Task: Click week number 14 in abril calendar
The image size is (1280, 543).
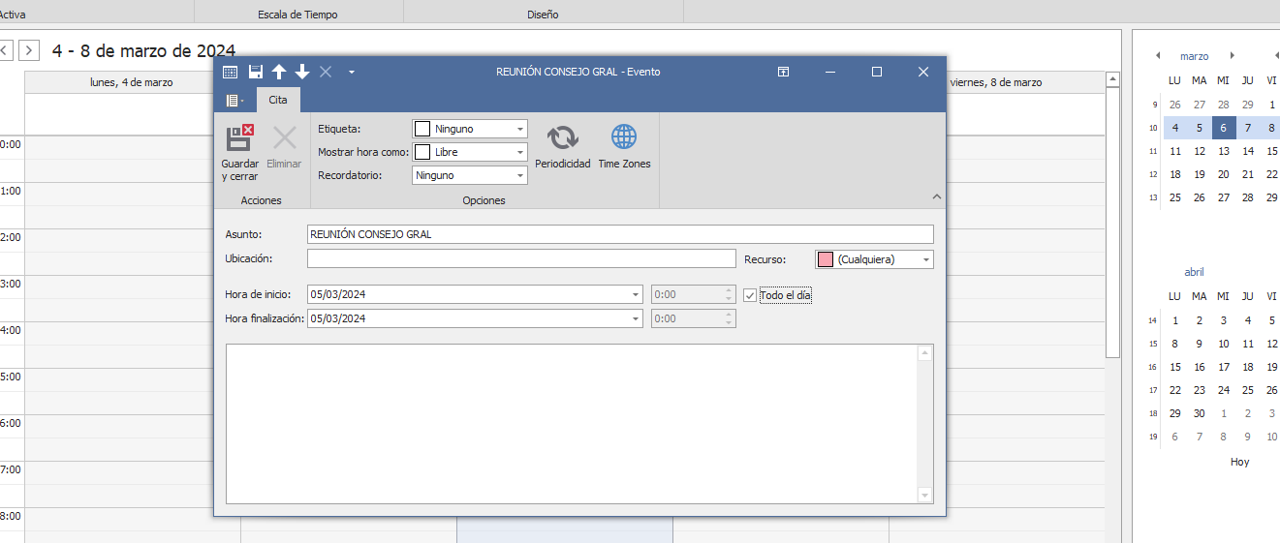Action: 1153,320
